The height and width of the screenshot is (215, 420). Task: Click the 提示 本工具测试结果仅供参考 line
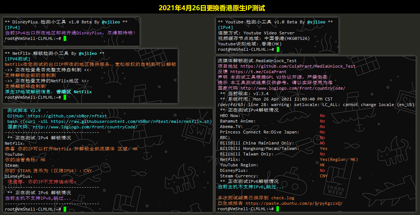pyautogui.click(x=275, y=83)
